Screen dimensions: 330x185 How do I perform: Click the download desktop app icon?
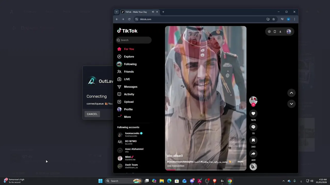[x=280, y=32]
